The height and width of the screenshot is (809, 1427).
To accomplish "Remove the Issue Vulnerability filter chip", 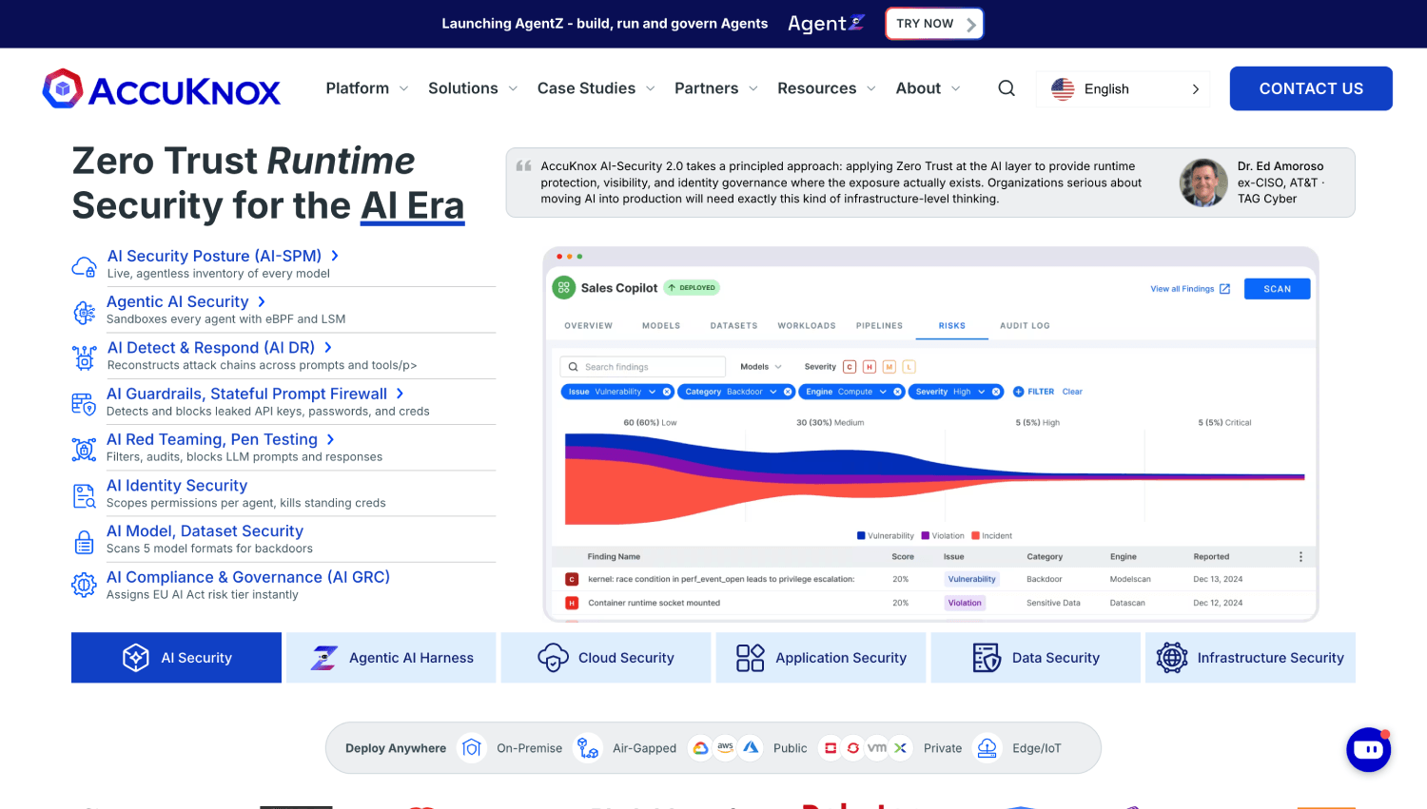I will (667, 392).
